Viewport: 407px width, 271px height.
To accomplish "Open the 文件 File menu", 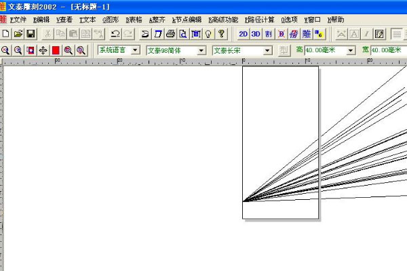I will click(x=18, y=20).
